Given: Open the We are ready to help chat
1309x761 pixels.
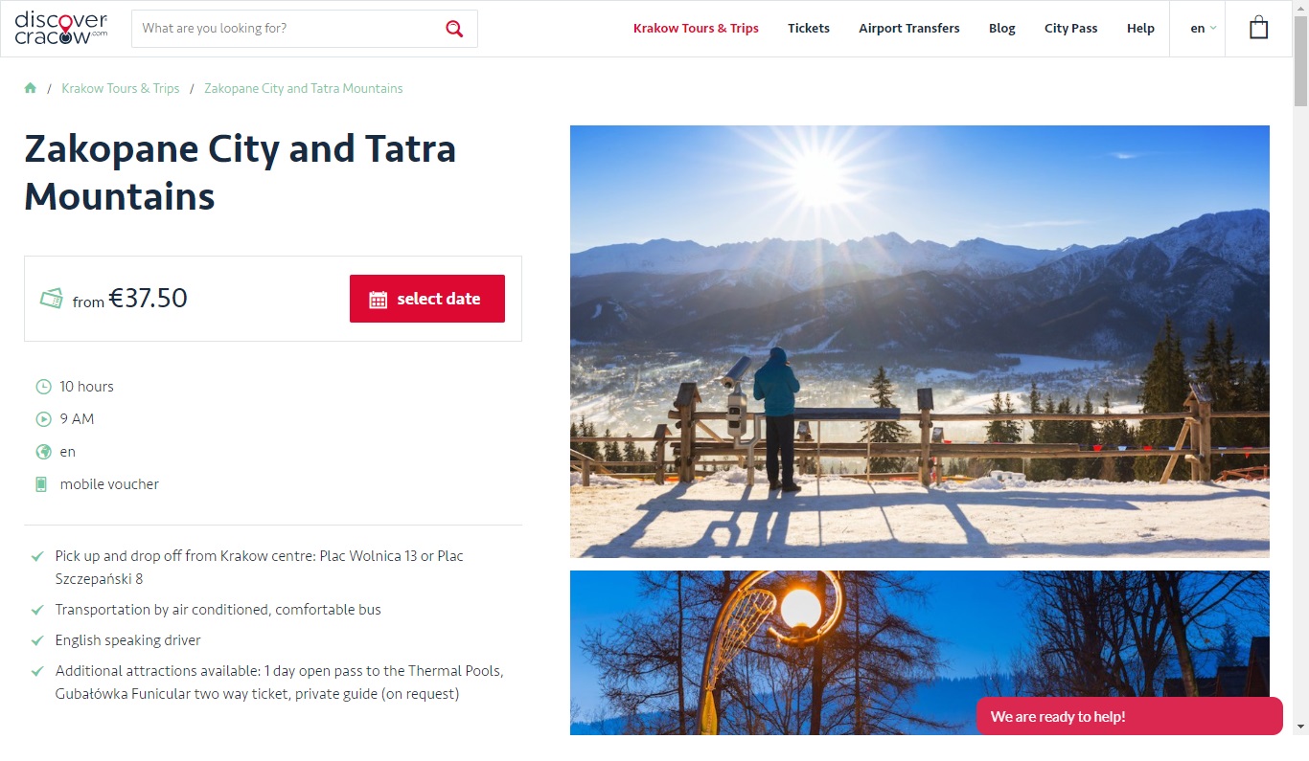Looking at the screenshot, I should (1129, 716).
